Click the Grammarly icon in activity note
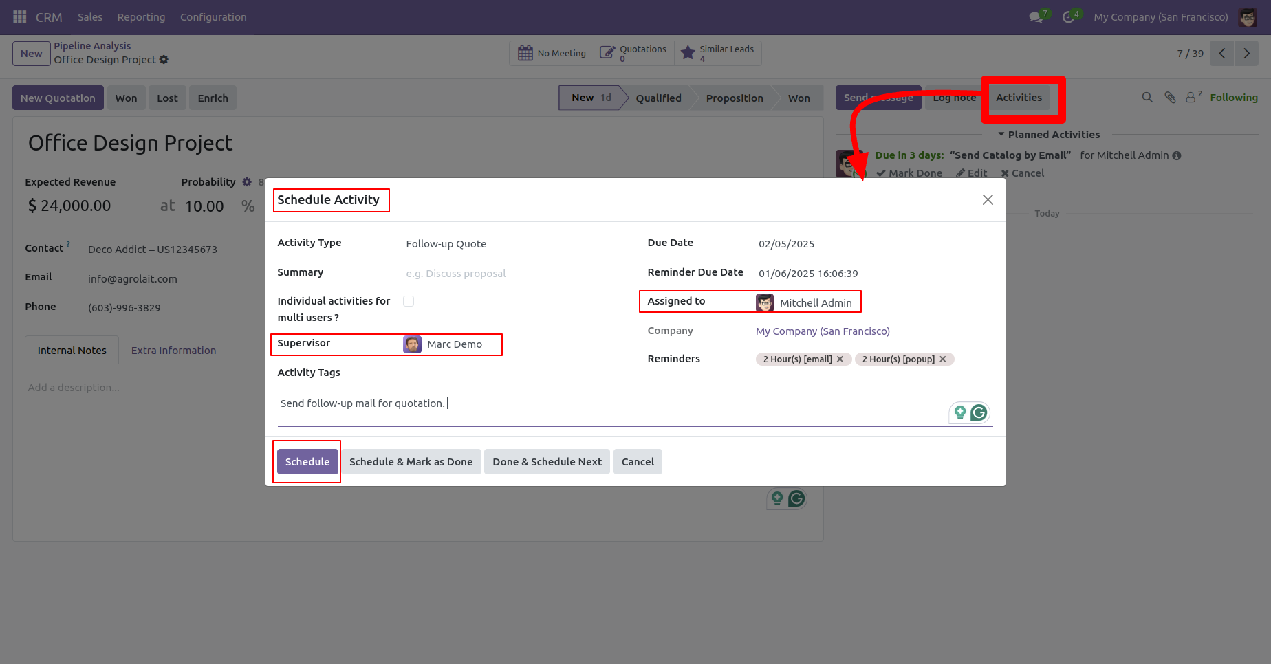The width and height of the screenshot is (1271, 664). (979, 412)
